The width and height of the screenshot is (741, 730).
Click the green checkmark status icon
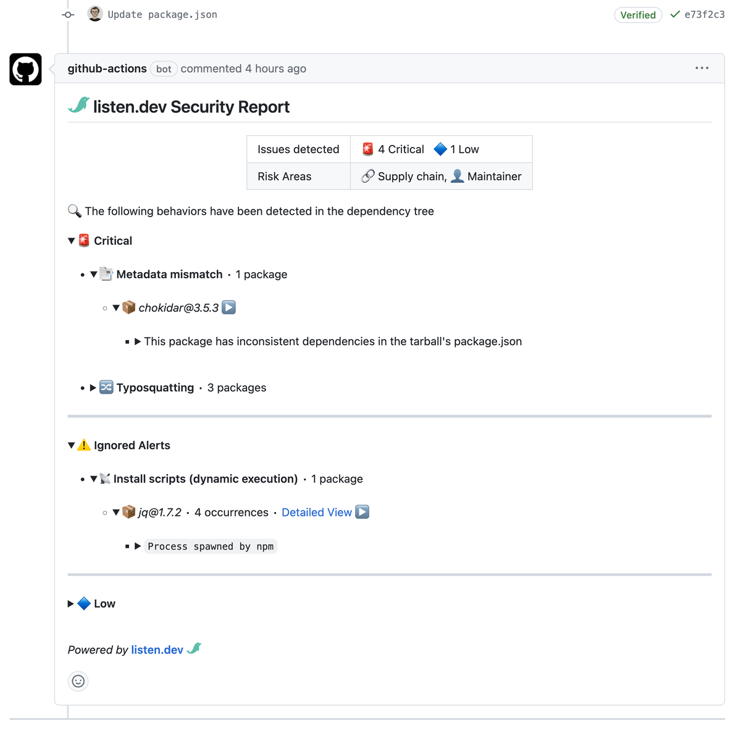(675, 14)
